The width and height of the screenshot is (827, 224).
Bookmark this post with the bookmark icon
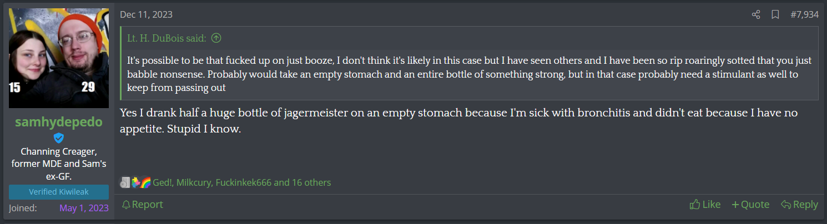tap(775, 15)
